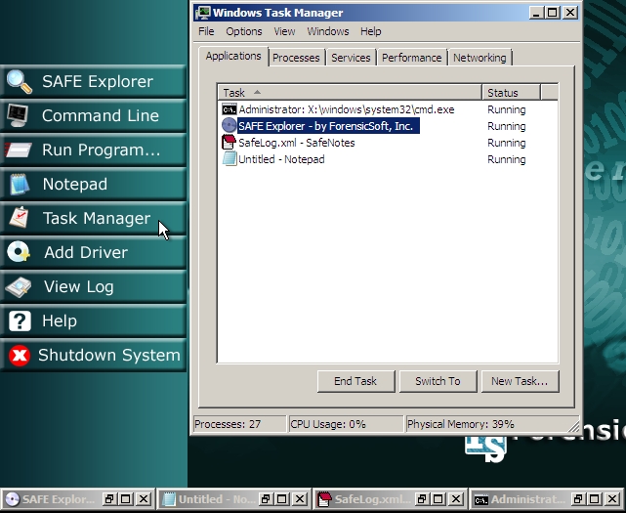
Task: Click the Run Program icon
Action: 19,150
